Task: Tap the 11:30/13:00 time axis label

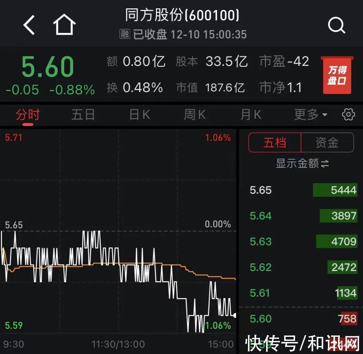Action: 118,344
